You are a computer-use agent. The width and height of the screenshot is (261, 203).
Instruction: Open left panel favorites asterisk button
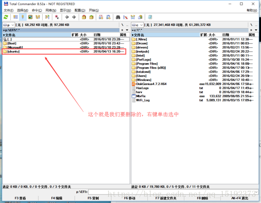(122, 30)
